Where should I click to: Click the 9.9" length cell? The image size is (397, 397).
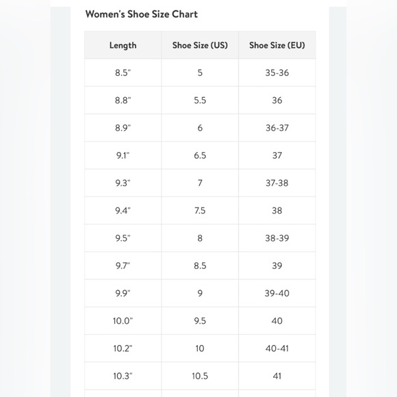pos(123,294)
